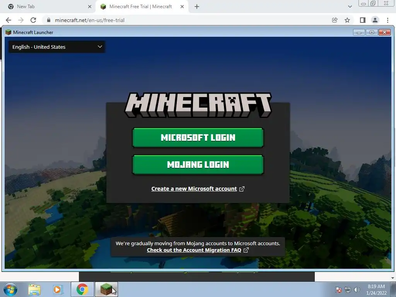Open Windows Explorer from taskbar
Viewport: 396px width, 297px height.
(x=34, y=289)
